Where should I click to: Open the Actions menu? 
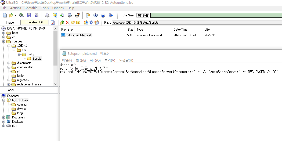tap(16, 8)
